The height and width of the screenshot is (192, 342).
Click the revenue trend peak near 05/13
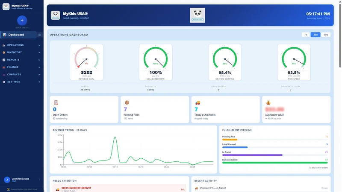115,137
